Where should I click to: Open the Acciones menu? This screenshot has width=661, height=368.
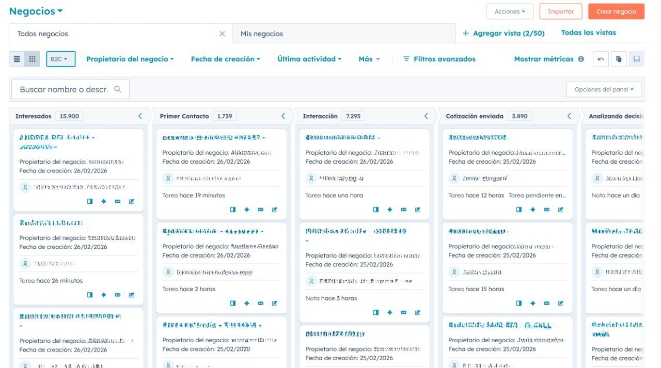[509, 11]
